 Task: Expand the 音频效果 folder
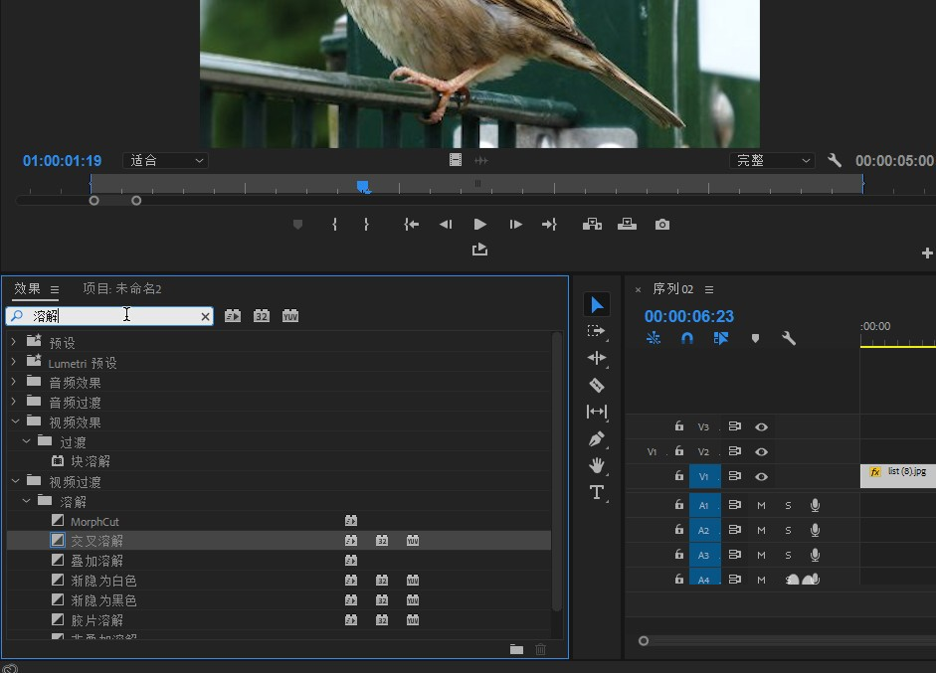tap(14, 382)
